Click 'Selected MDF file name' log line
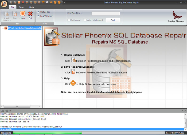Screen dimensions: 187x135 pyautogui.click(x=31, y=127)
